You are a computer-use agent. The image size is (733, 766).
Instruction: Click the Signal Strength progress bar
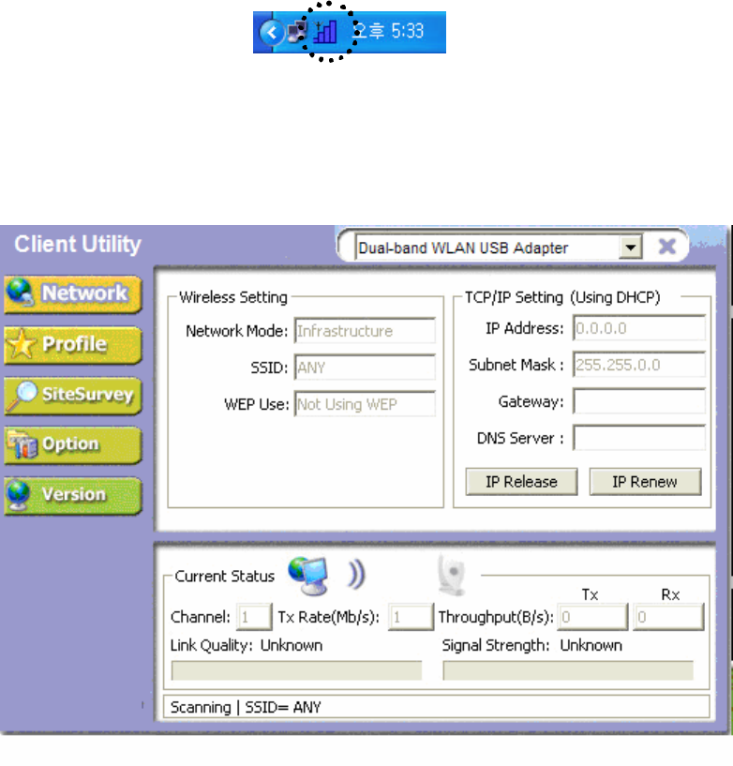(x=568, y=670)
